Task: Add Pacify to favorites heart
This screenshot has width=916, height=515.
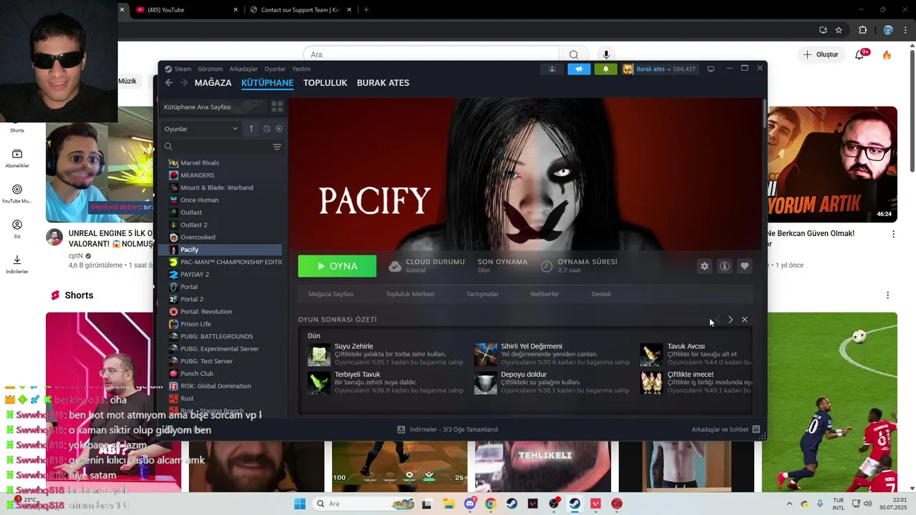Action: point(745,266)
